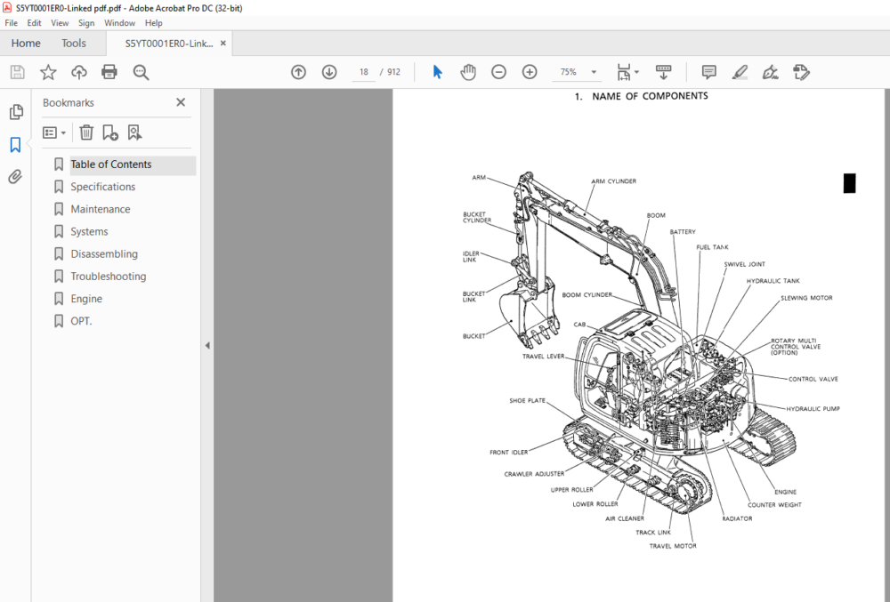Open the Edit menu
Image resolution: width=890 pixels, height=602 pixels.
coord(34,22)
